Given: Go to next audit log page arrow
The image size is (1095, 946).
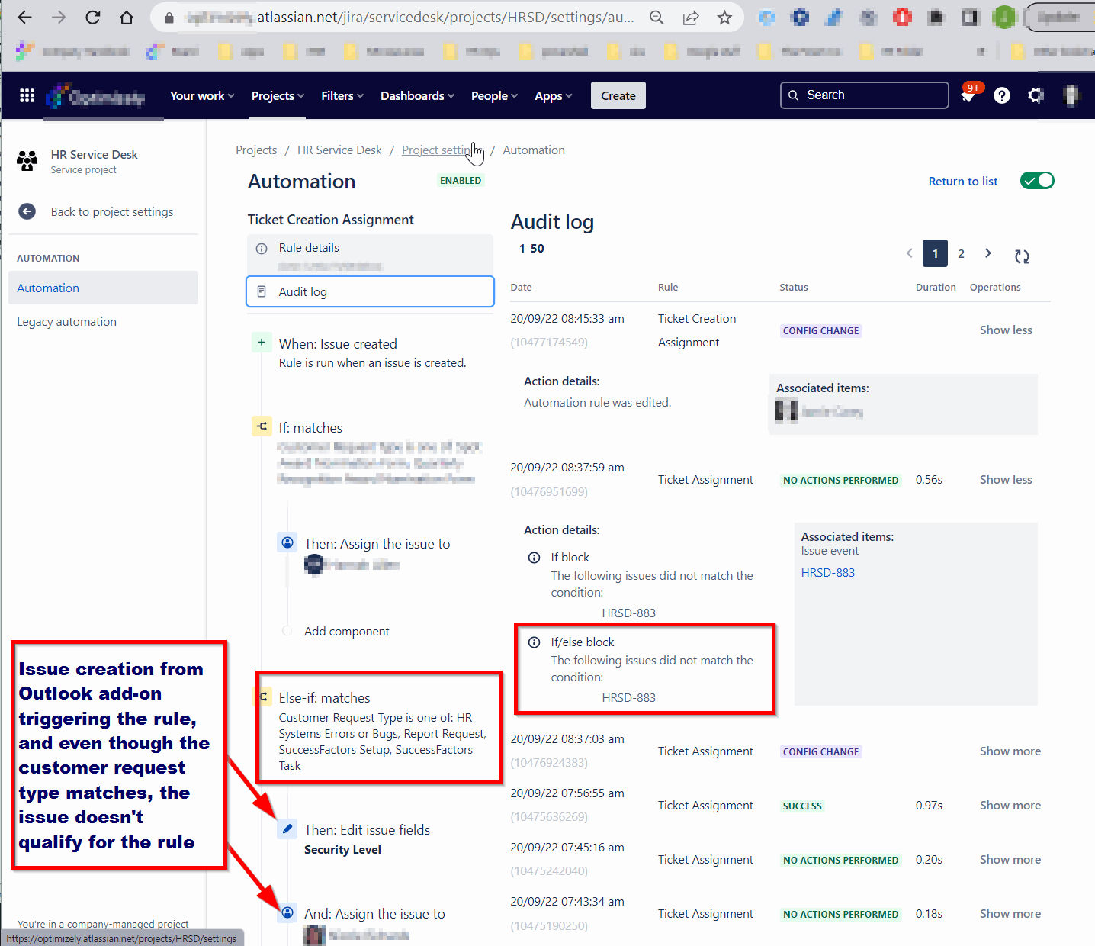Looking at the screenshot, I should click(987, 253).
